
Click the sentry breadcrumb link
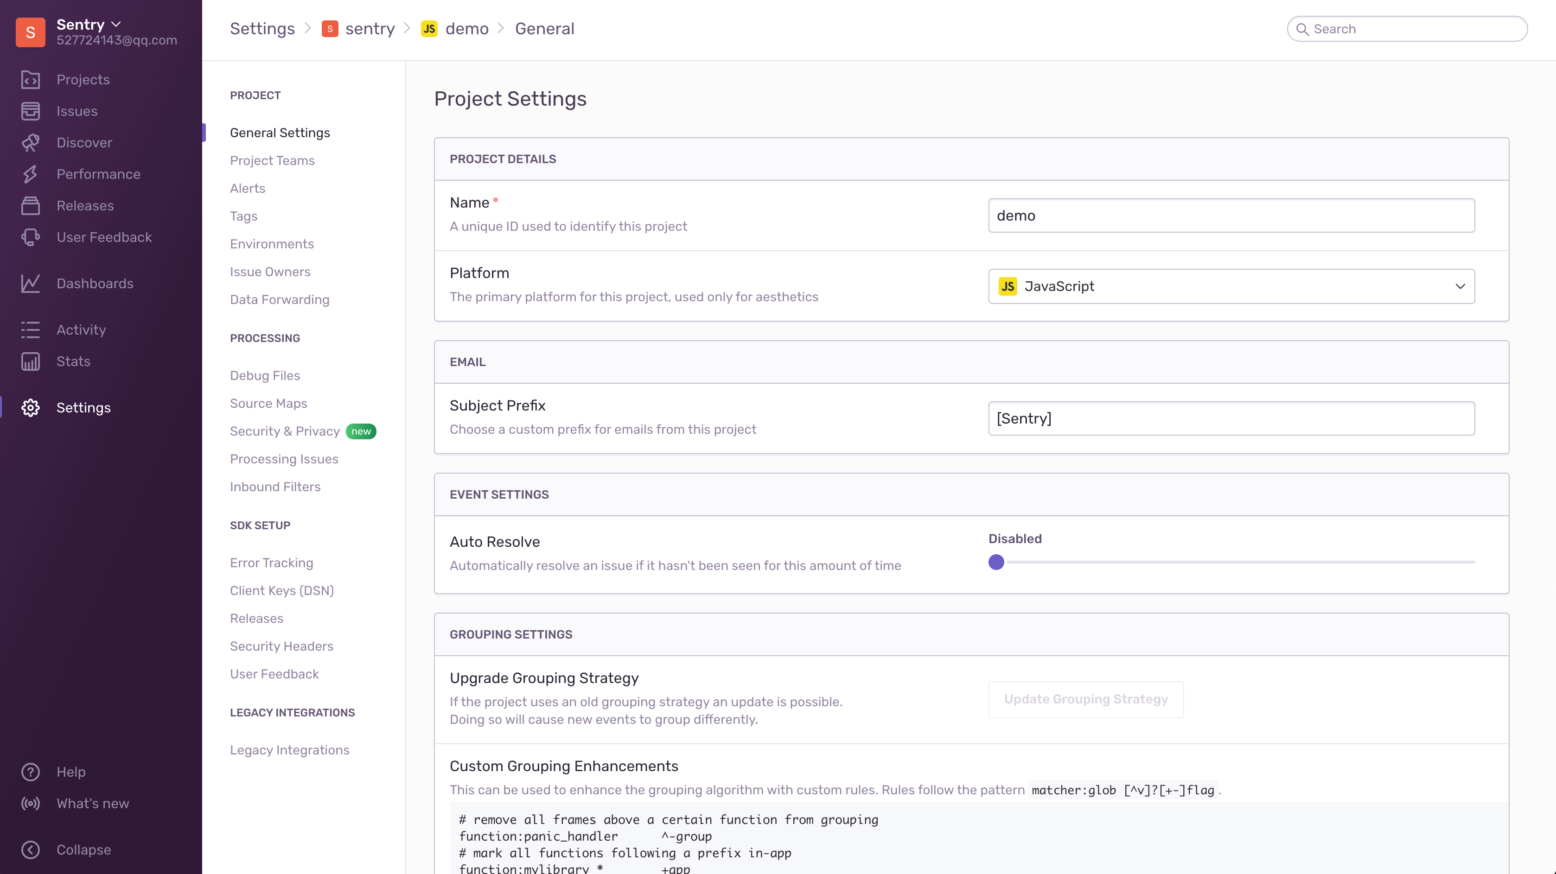click(370, 28)
